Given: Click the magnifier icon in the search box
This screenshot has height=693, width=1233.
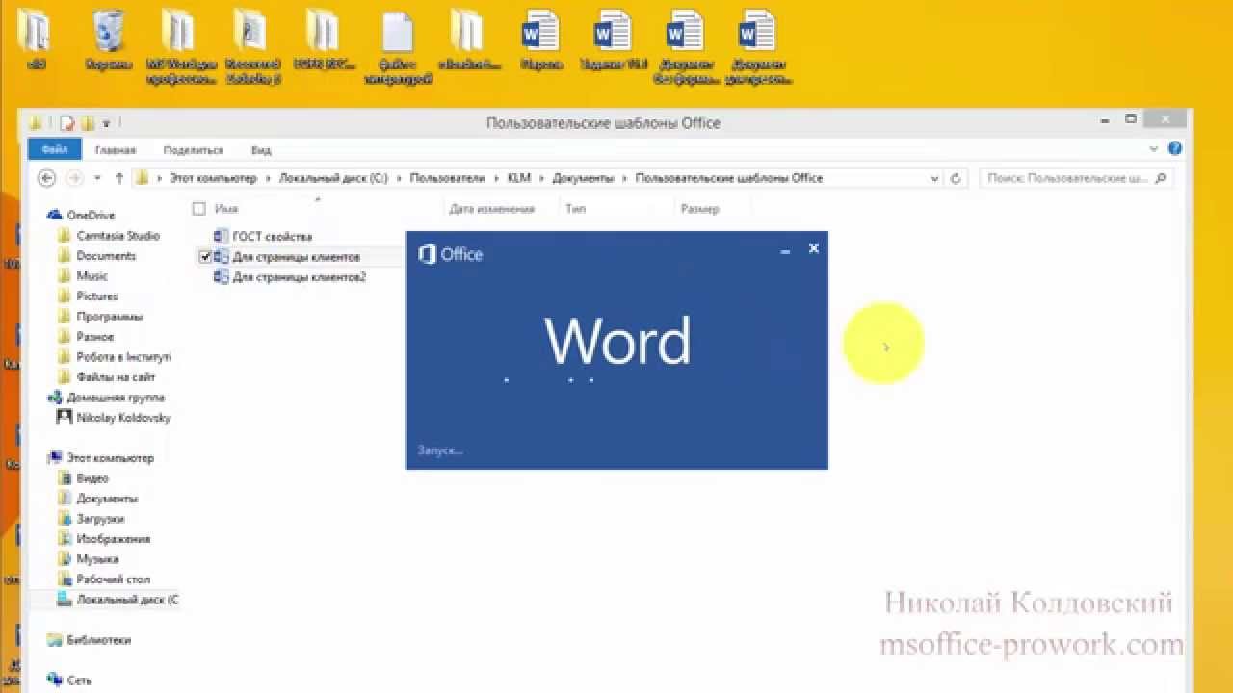Looking at the screenshot, I should coord(1160,178).
